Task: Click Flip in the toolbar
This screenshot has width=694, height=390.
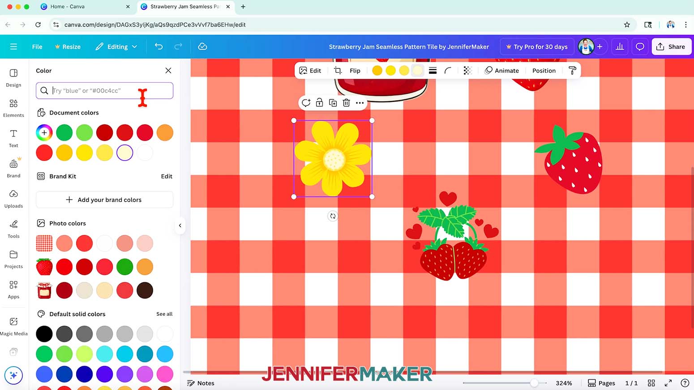Action: (355, 71)
